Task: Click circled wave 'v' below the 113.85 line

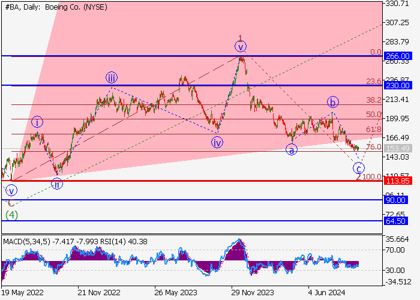Action: [x=11, y=191]
